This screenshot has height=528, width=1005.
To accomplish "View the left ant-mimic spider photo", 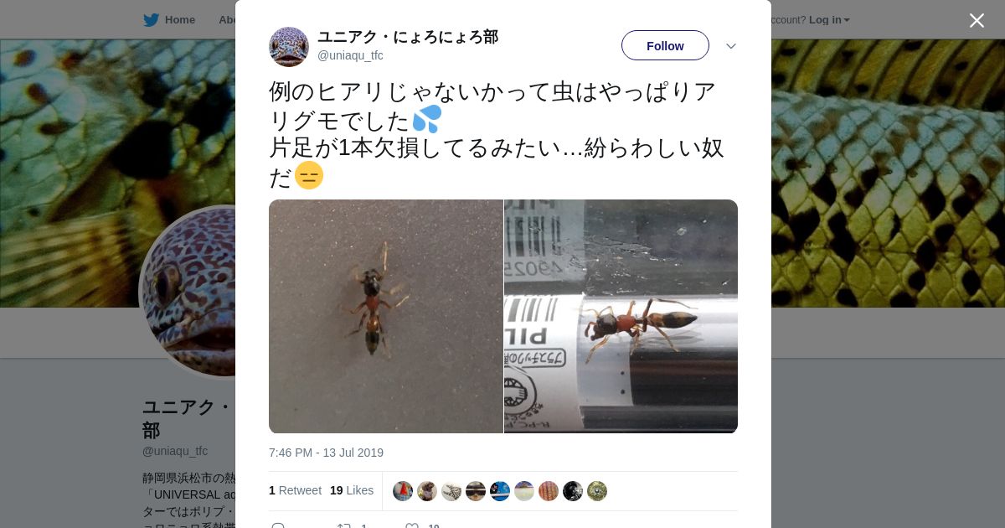I will pyautogui.click(x=385, y=316).
